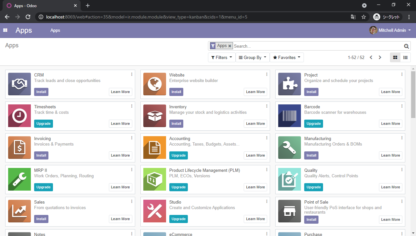Click the page vertical scrollbar thumb

coord(413,95)
